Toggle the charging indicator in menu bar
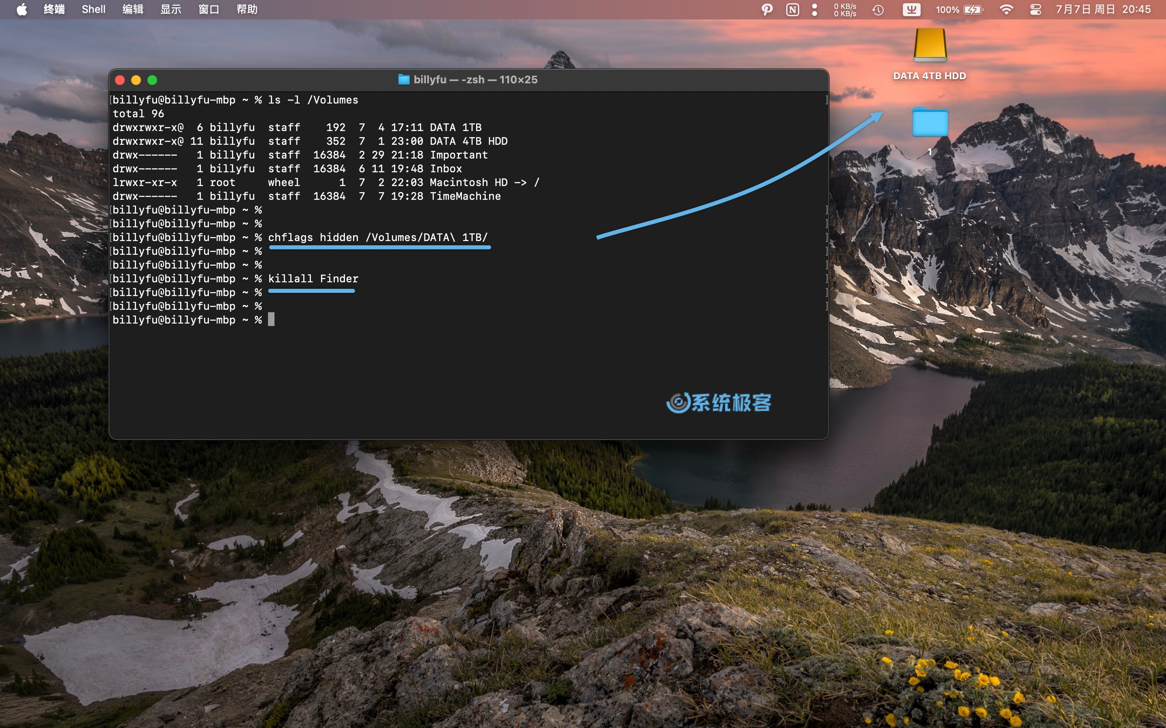The image size is (1166, 728). click(x=973, y=9)
